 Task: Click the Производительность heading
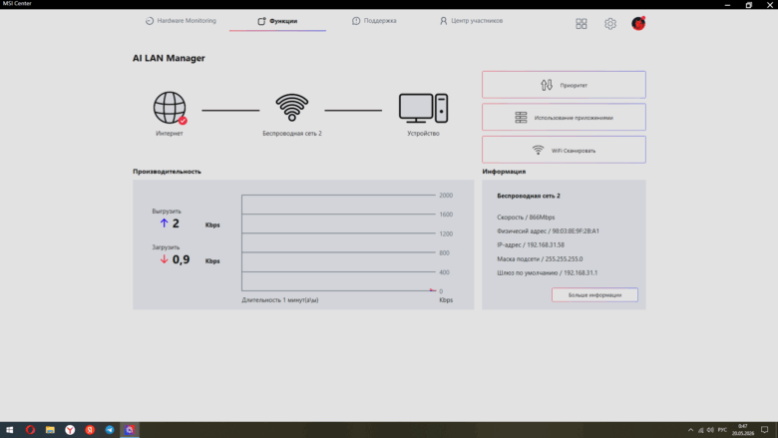click(167, 172)
